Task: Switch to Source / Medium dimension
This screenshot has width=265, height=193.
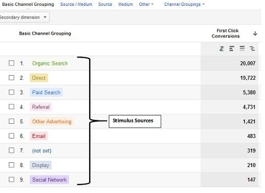Action: [76, 4]
